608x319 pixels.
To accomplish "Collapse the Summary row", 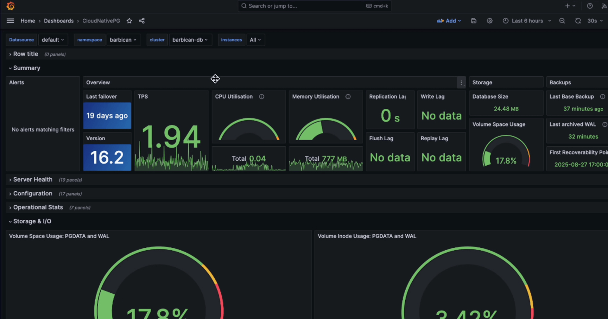I will click(27, 68).
